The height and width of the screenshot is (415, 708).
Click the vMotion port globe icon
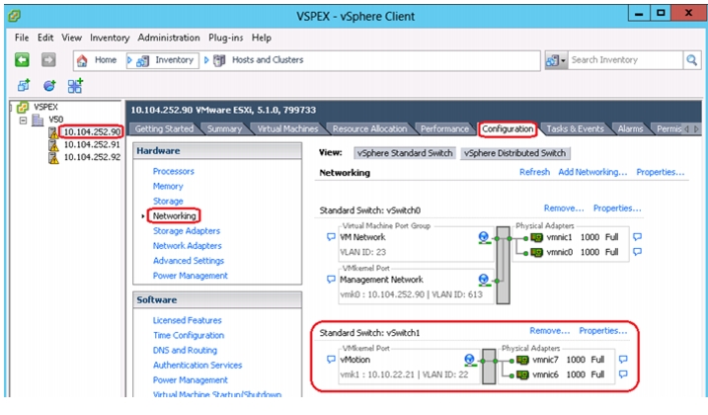point(470,360)
